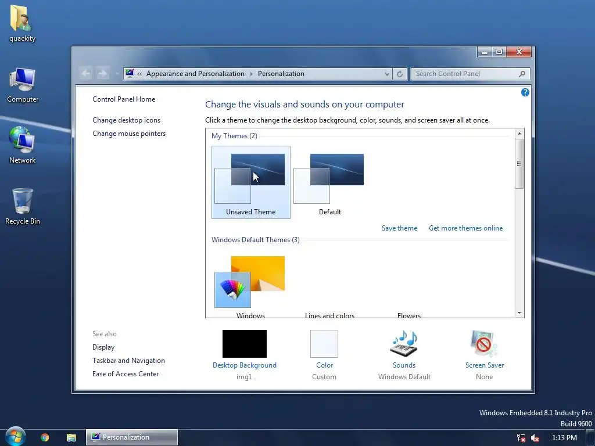Screen dimensions: 595x446
Task: Open Desktop Background settings thumbnail
Action: point(245,344)
